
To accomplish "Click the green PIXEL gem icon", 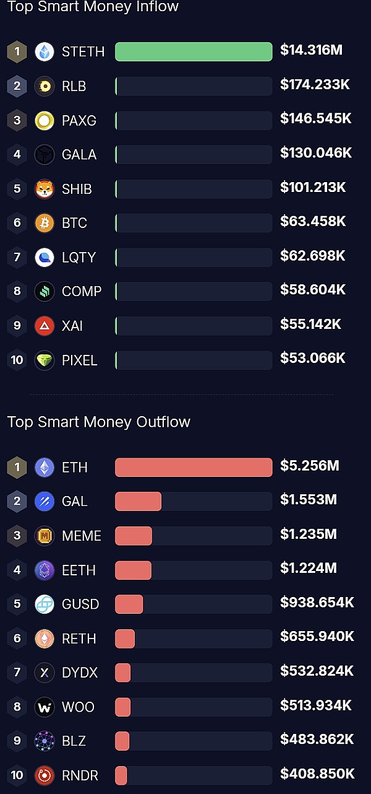I will pos(45,360).
